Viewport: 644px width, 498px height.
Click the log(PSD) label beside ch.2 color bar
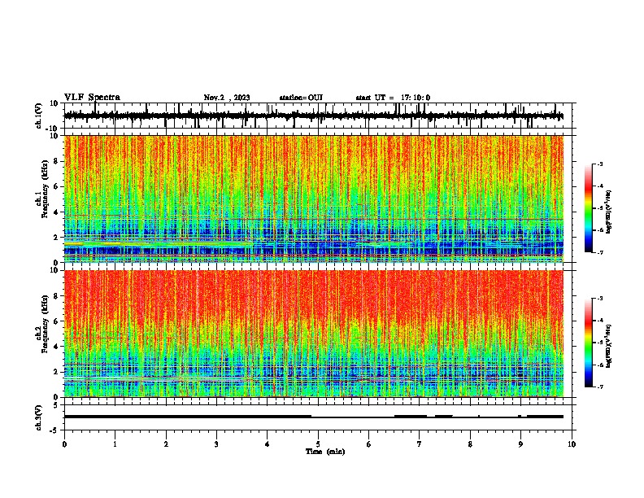[x=609, y=346]
